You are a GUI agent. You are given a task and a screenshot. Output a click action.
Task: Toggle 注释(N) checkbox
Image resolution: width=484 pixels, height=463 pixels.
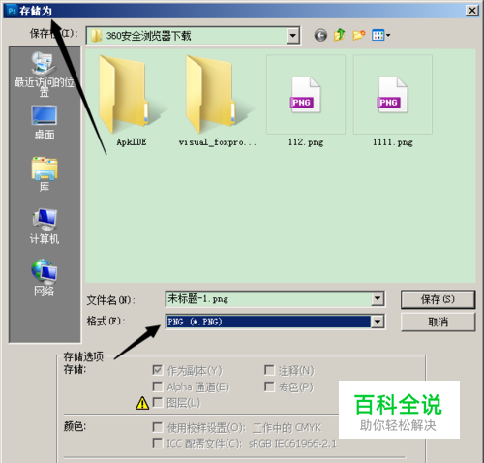269,370
